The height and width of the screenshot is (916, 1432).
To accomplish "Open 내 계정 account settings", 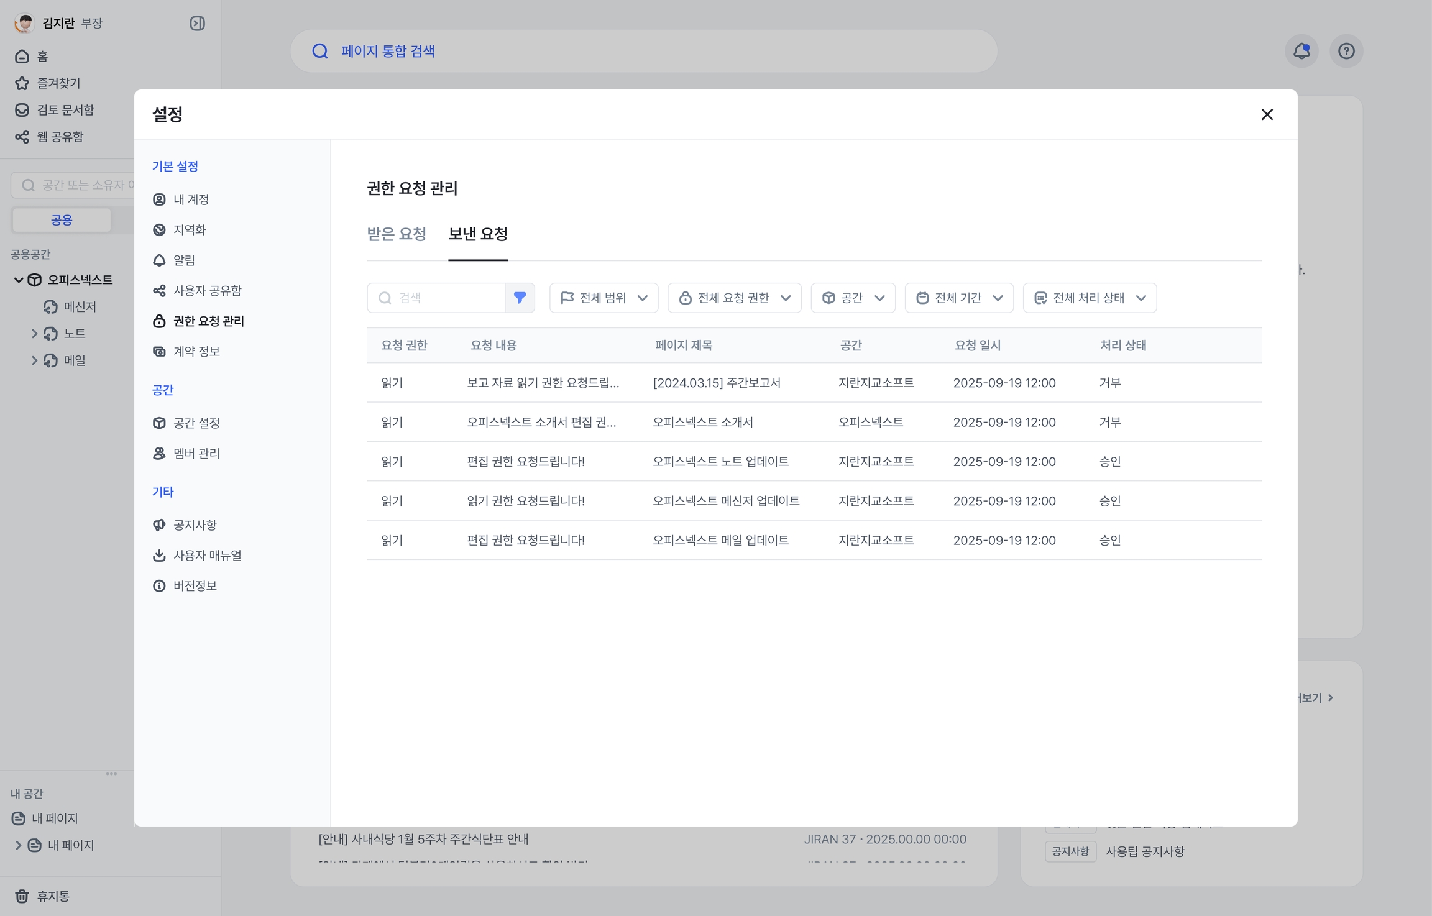I will coord(191,199).
